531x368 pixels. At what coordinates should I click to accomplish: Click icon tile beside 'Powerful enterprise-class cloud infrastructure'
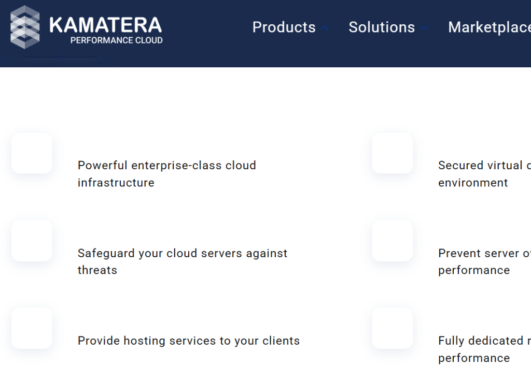pos(32,153)
